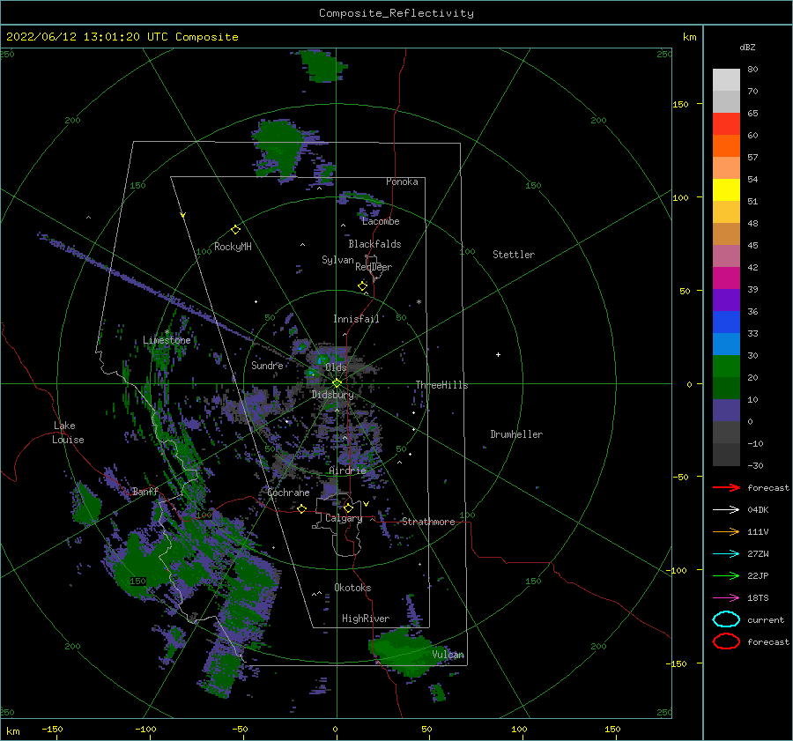
Task: Click the Innisfail town label
Action: (356, 319)
